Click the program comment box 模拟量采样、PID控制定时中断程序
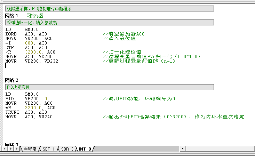Viewport: 255px width, 161px height. pyautogui.click(x=110, y=9)
